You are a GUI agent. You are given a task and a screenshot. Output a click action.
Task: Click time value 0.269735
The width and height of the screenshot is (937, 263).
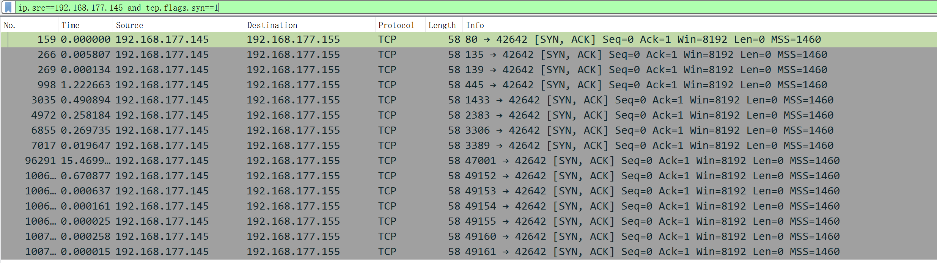(85, 130)
